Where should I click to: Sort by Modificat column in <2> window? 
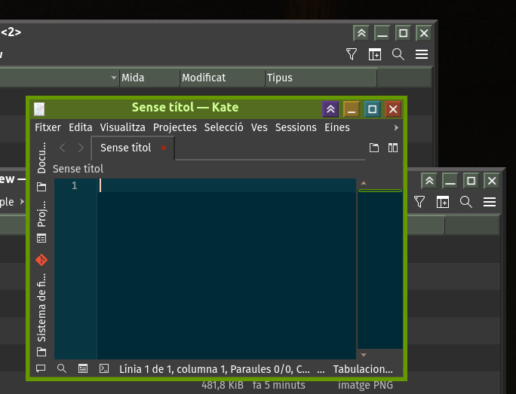click(x=223, y=78)
